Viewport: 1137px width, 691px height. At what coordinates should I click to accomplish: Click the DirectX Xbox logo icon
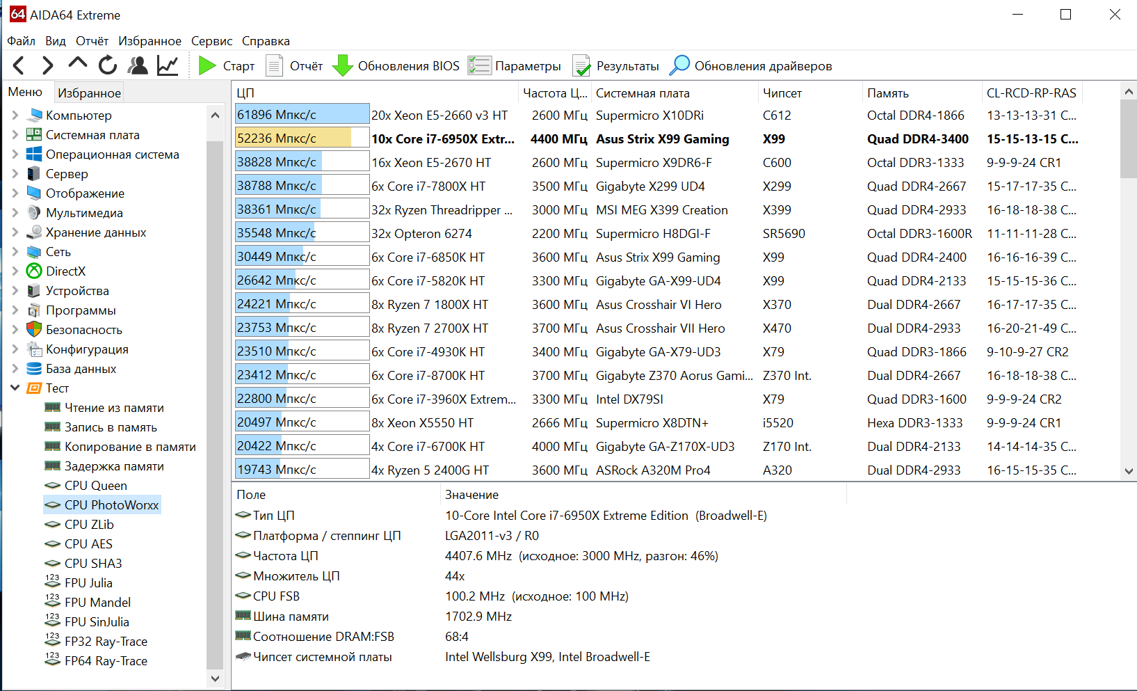[x=34, y=271]
